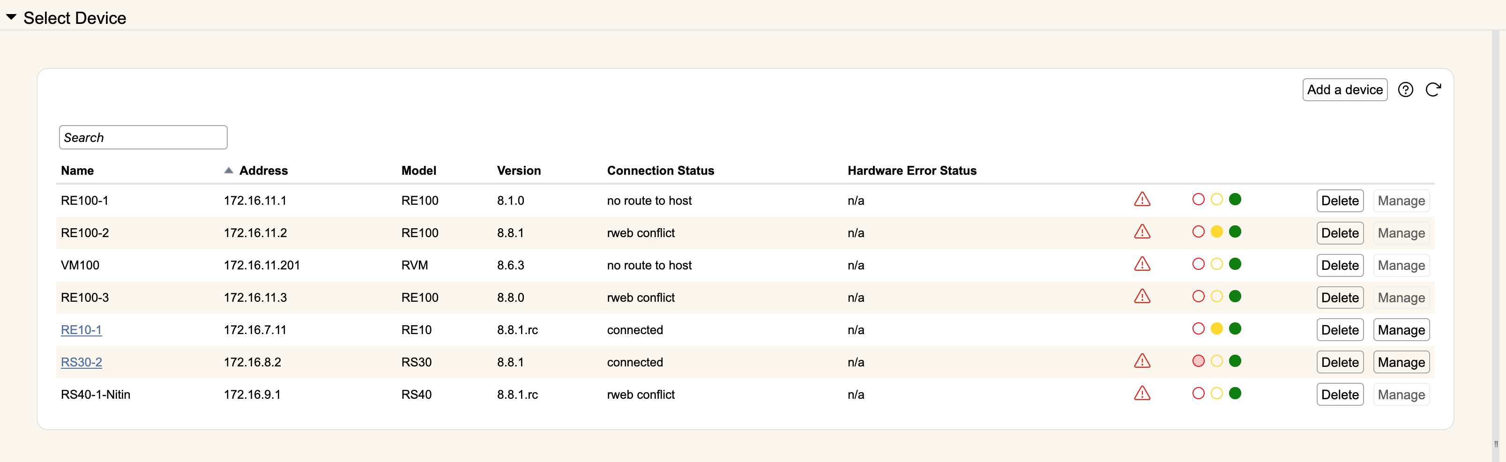Click filled yellow status circle for RE100-2
Viewport: 1506px width, 462px height.
point(1216,231)
